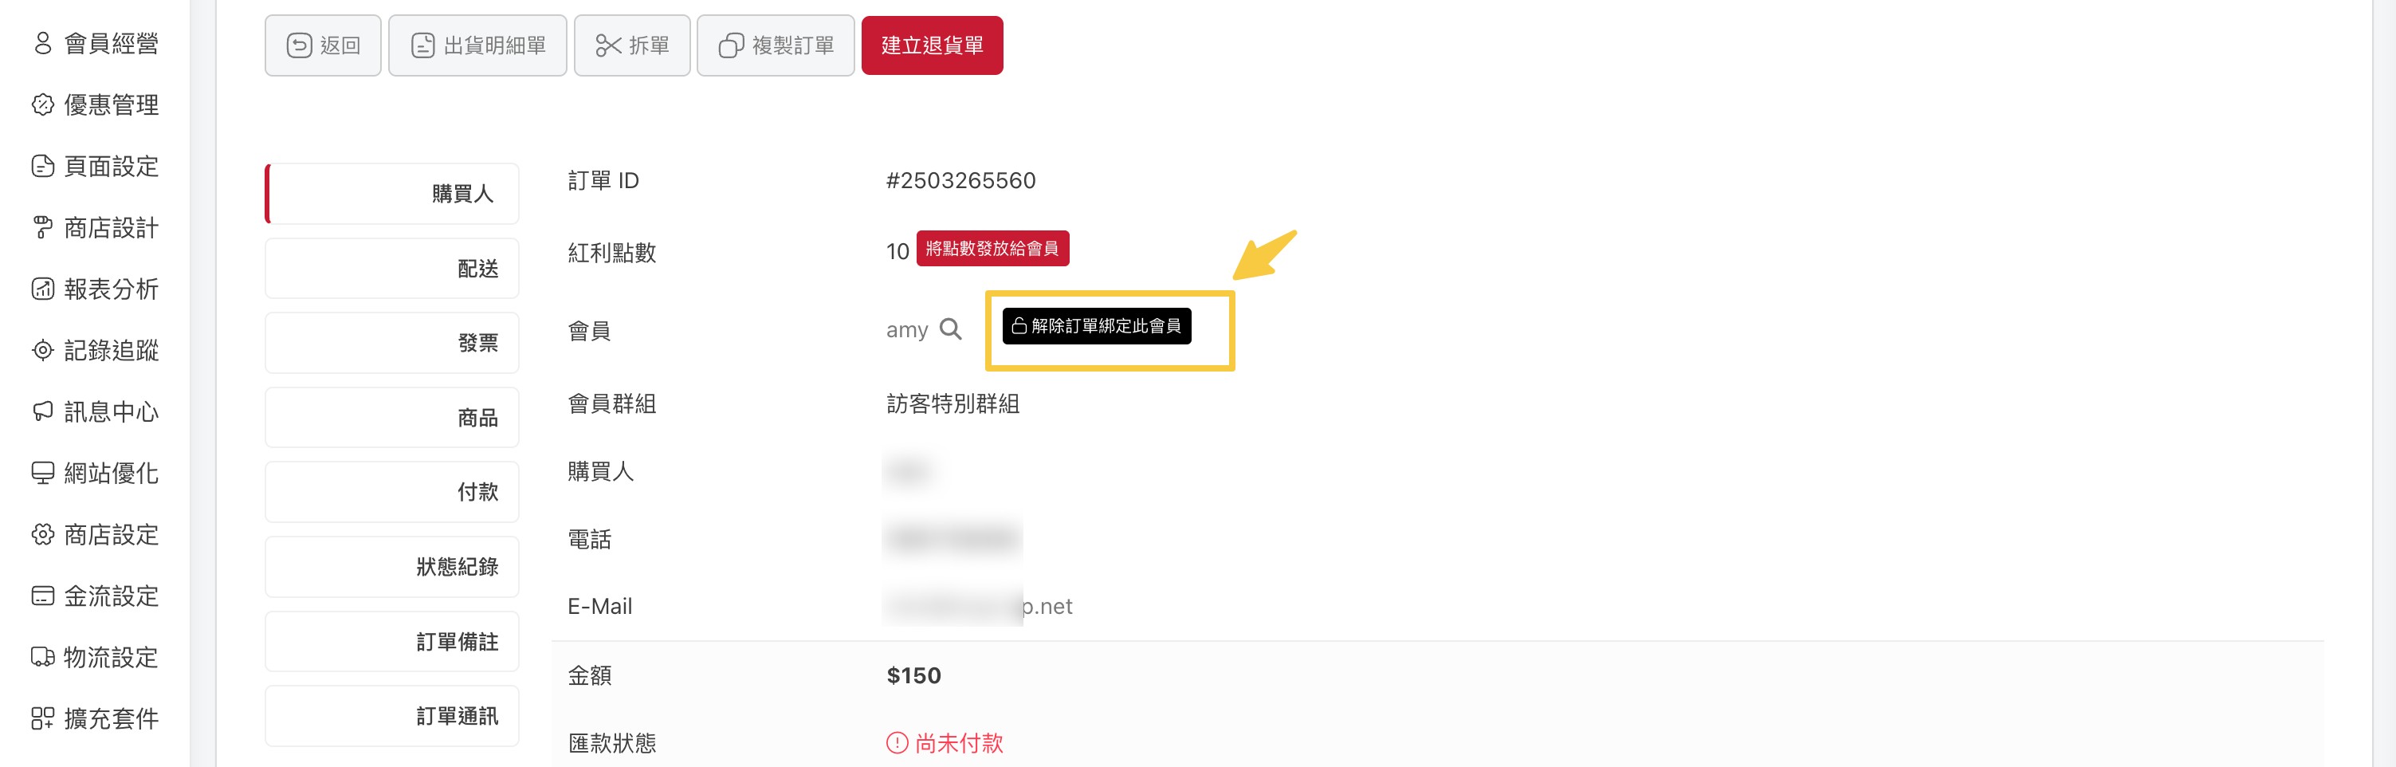Open 物流設定 truck item
Viewport: 2396px width, 767px height.
pos(95,657)
